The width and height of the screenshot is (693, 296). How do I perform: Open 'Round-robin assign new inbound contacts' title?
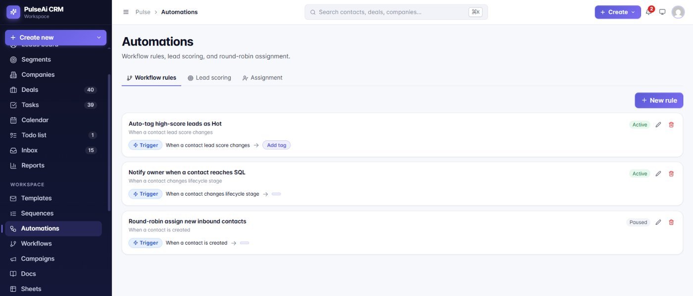(188, 221)
